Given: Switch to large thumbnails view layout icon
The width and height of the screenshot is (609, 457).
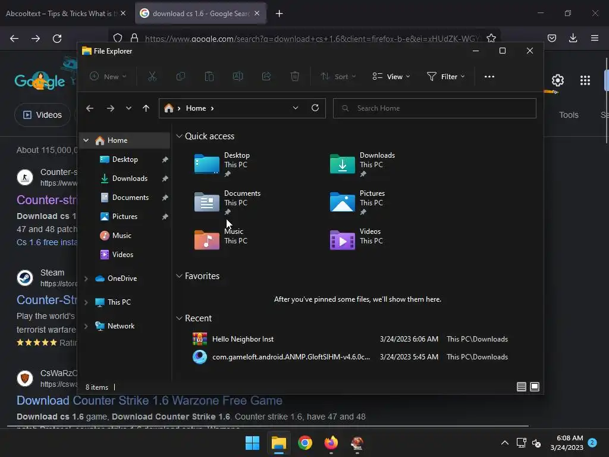Looking at the screenshot, I should [535, 387].
